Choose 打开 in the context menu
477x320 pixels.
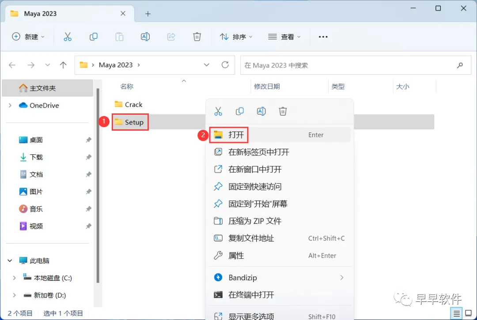click(280, 135)
